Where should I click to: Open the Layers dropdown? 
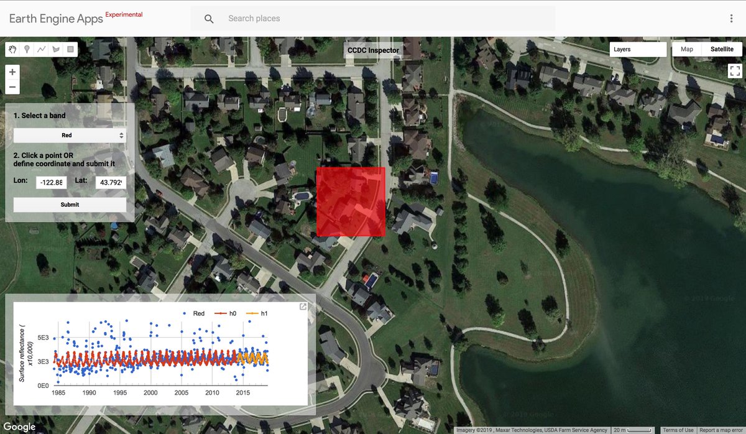tap(638, 49)
